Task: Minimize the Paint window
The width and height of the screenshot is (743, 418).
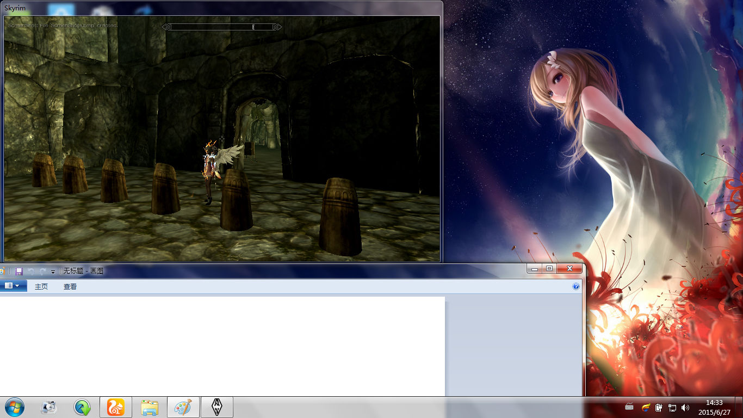Action: [534, 268]
